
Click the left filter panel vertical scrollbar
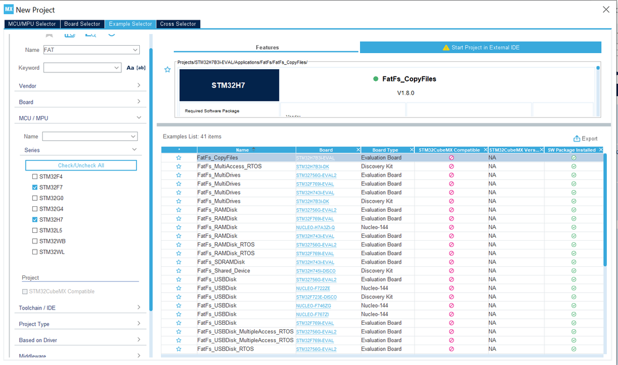coord(151,179)
